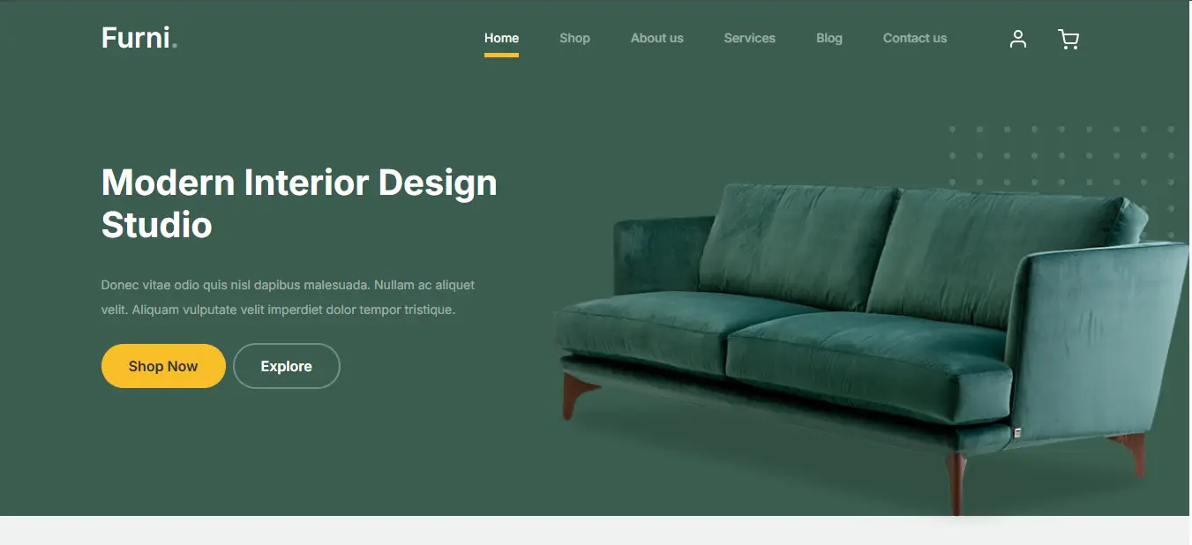This screenshot has height=545, width=1192.
Task: Visit the Contact us page
Action: 914,38
